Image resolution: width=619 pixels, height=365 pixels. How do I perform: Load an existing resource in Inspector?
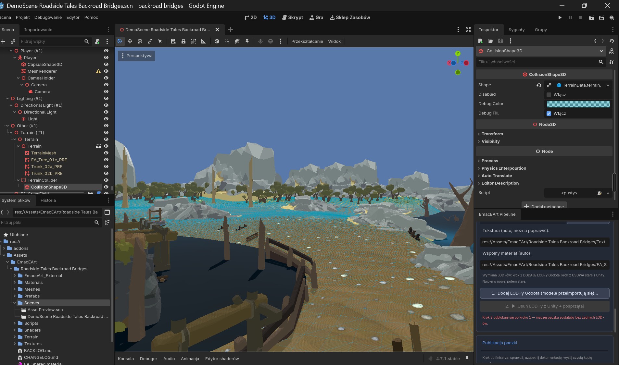(x=490, y=41)
